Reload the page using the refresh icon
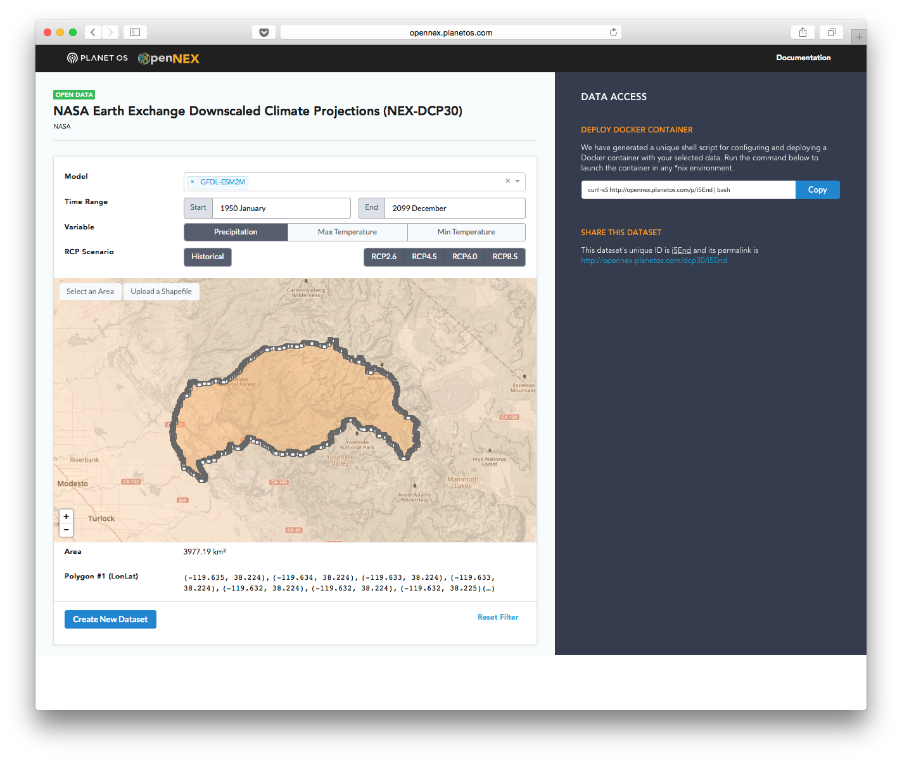 613,32
